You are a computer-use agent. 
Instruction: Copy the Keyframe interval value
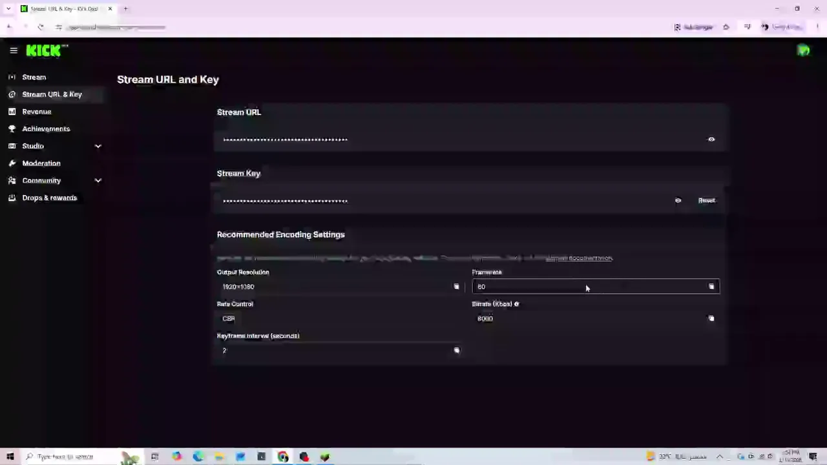coord(456,351)
